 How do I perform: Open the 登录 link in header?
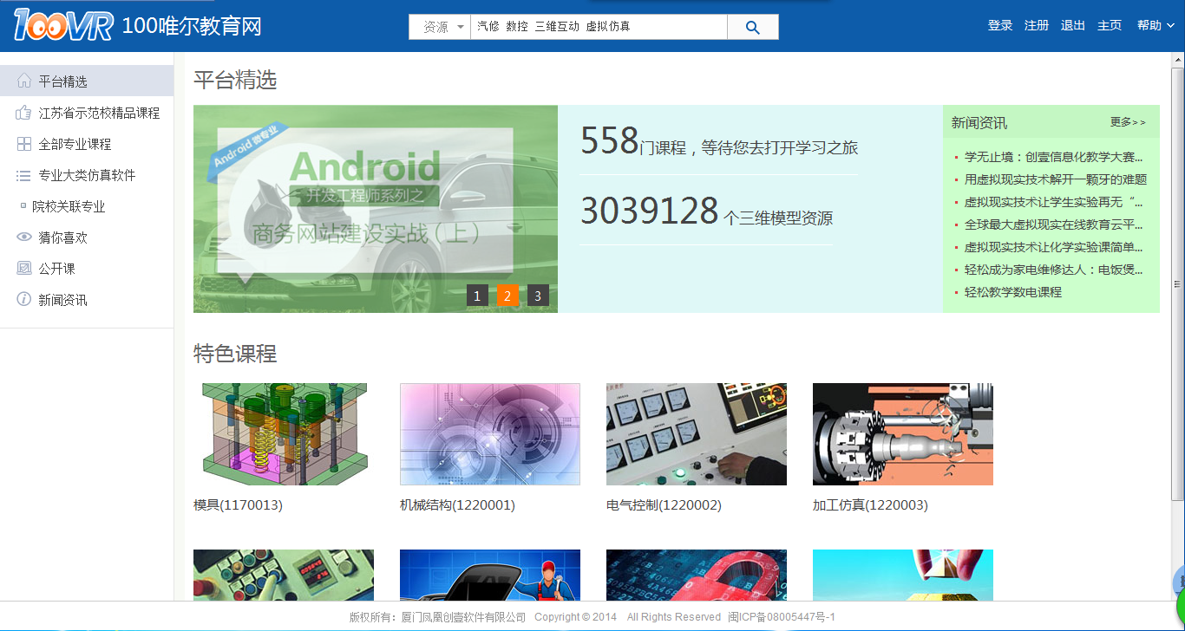click(x=1000, y=26)
